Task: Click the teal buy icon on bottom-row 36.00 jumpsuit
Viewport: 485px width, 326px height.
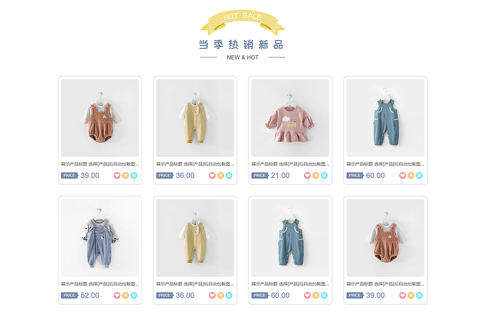Action: pos(229,296)
